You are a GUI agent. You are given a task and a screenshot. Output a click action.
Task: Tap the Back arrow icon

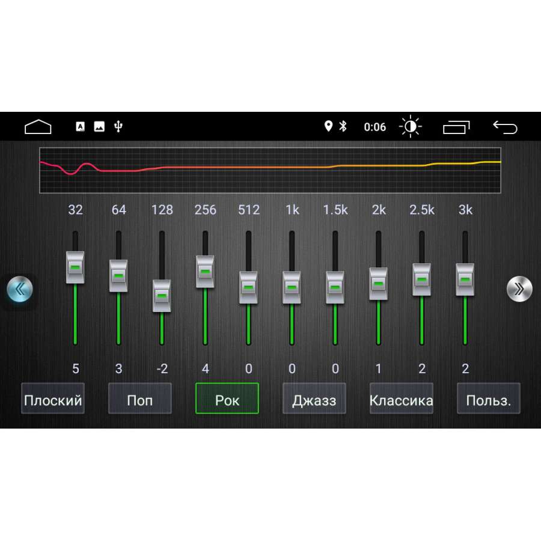pyautogui.click(x=505, y=127)
